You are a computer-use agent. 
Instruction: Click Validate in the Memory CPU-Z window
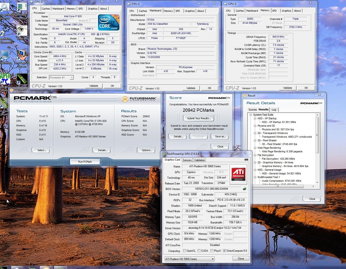tap(288, 88)
